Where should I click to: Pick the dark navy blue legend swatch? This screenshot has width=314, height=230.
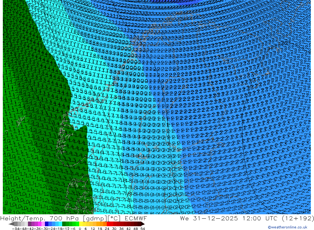pos(47,224)
